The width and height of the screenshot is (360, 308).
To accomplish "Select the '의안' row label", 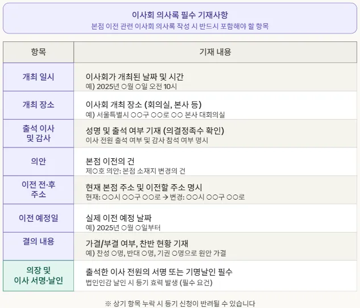I will pos(38,161).
